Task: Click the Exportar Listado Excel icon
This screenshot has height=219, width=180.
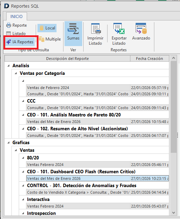Action: pos(119,28)
